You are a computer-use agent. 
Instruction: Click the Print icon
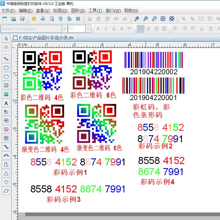click(x=43, y=19)
